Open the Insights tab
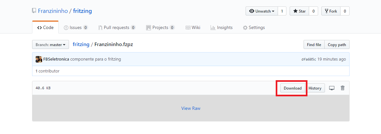381x134 pixels. [x=222, y=27]
